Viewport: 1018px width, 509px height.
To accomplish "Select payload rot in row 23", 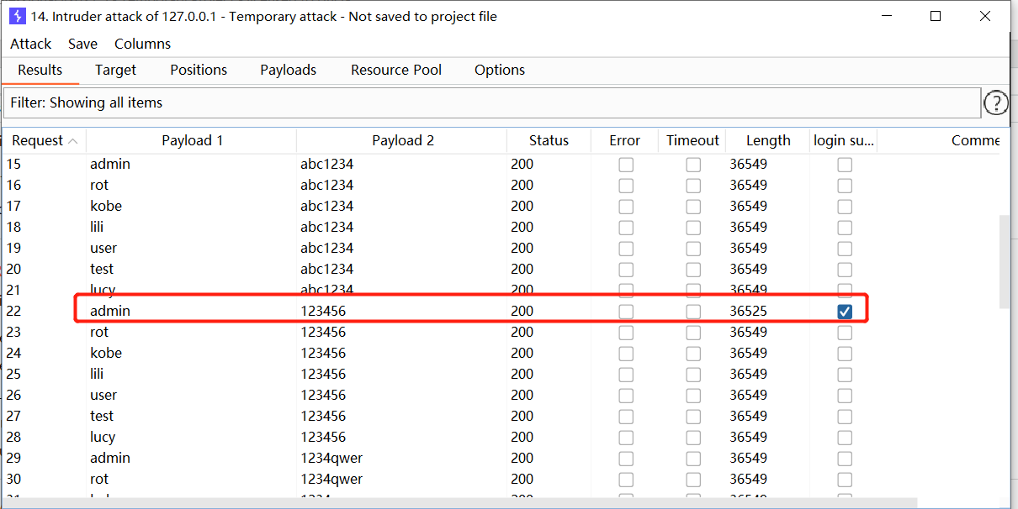I will [99, 332].
